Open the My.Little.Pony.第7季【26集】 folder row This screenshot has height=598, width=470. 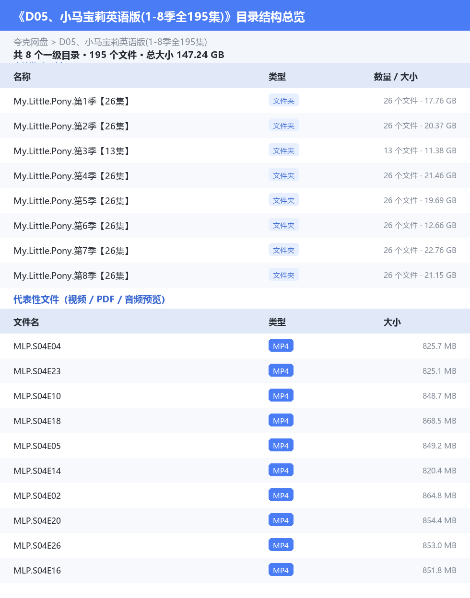(x=235, y=250)
